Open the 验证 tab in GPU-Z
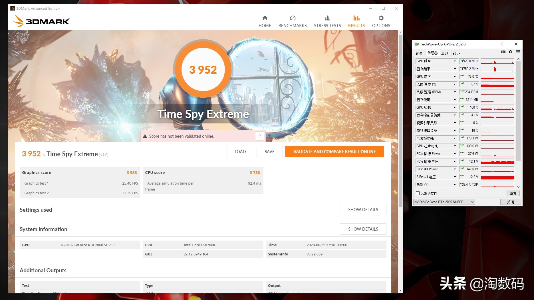The height and width of the screenshot is (300, 534). coord(456,53)
